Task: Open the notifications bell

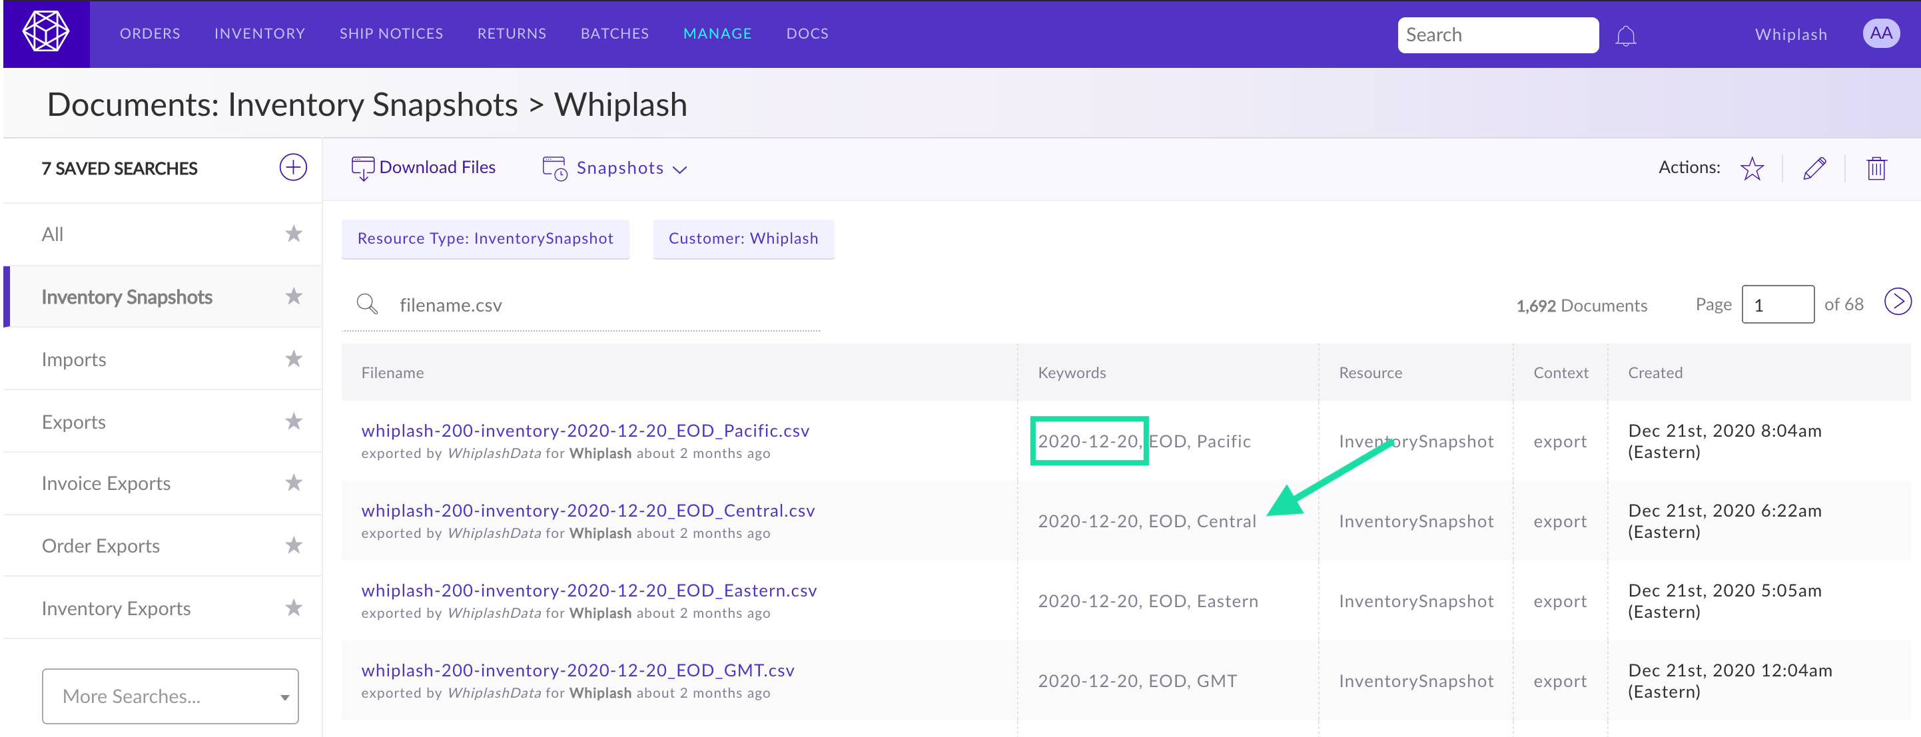Action: [1626, 35]
